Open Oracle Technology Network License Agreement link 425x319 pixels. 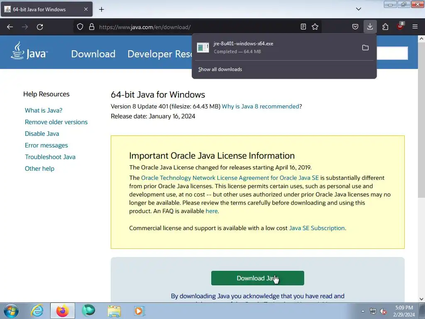230,178
